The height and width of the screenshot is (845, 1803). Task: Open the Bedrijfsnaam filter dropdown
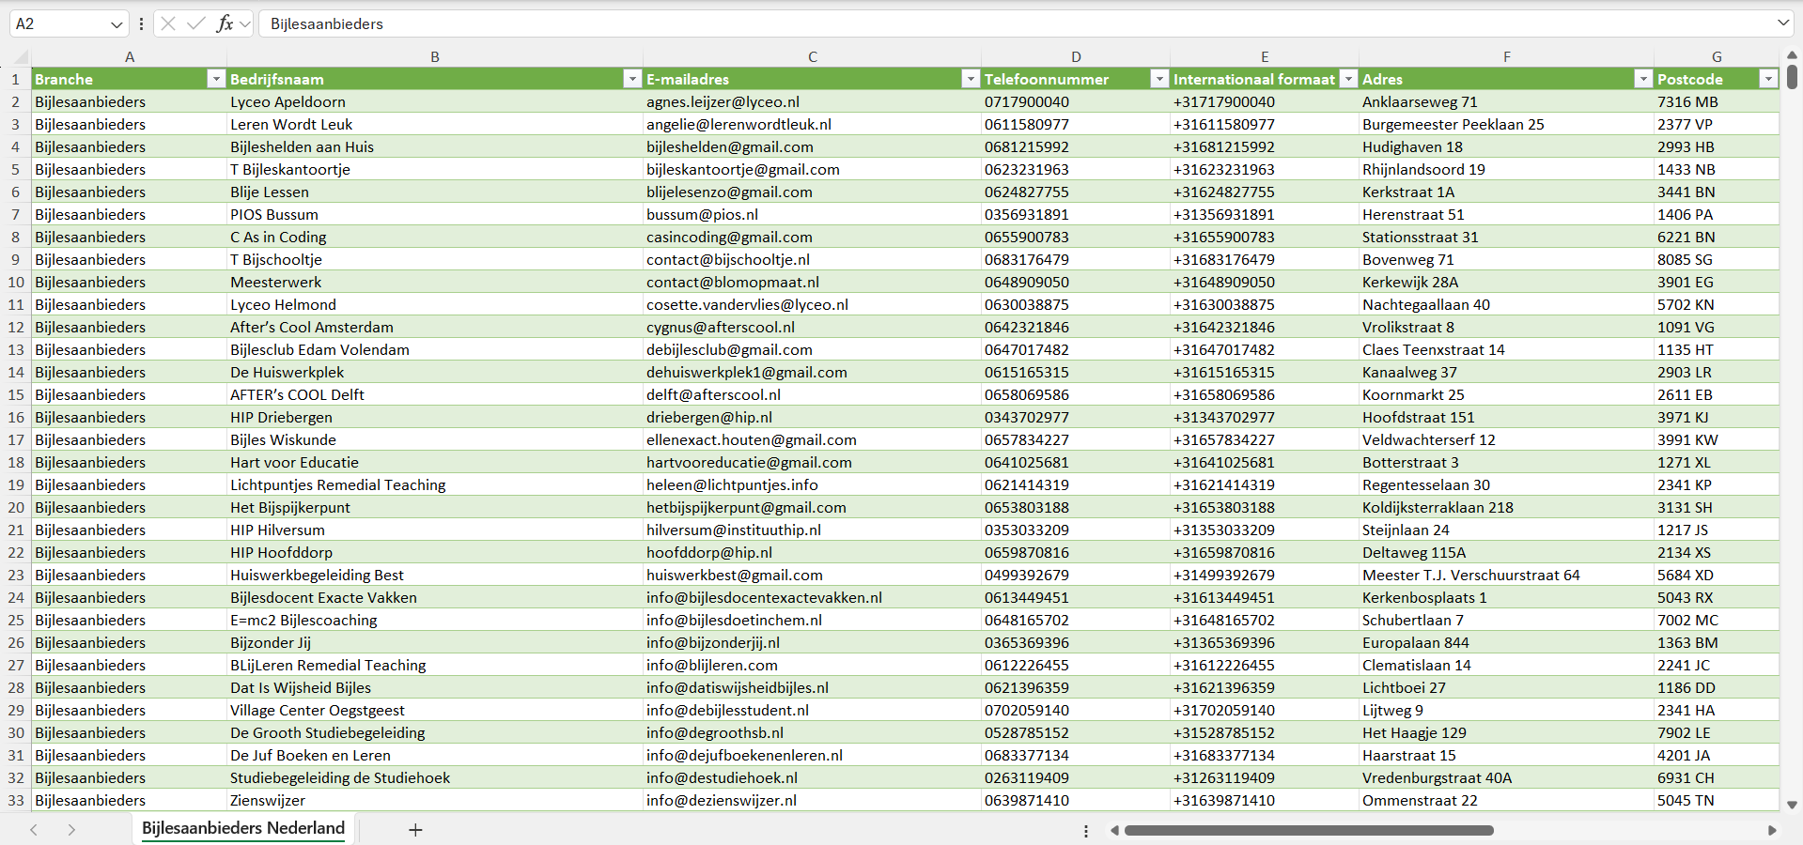coord(632,79)
